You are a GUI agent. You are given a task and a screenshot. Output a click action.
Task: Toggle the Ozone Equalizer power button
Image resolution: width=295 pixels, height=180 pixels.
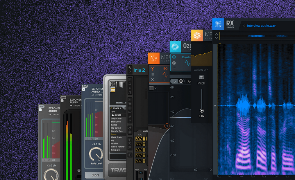click(x=174, y=57)
